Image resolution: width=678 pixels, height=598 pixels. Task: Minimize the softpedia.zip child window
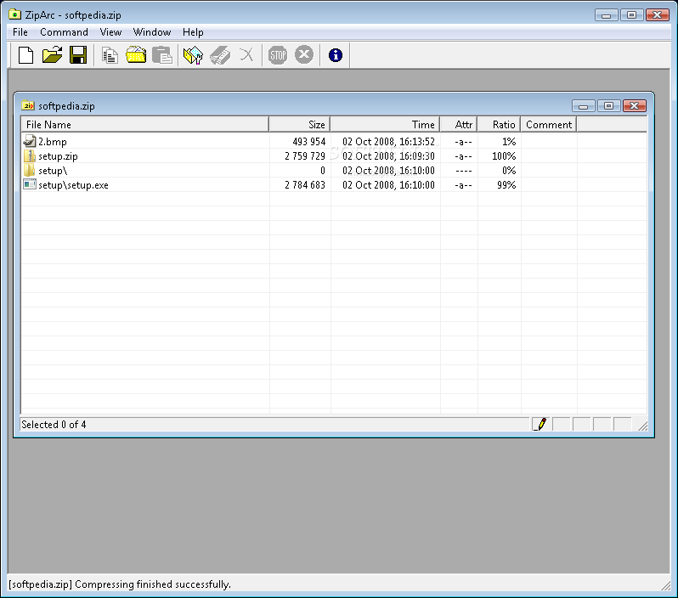(x=584, y=106)
